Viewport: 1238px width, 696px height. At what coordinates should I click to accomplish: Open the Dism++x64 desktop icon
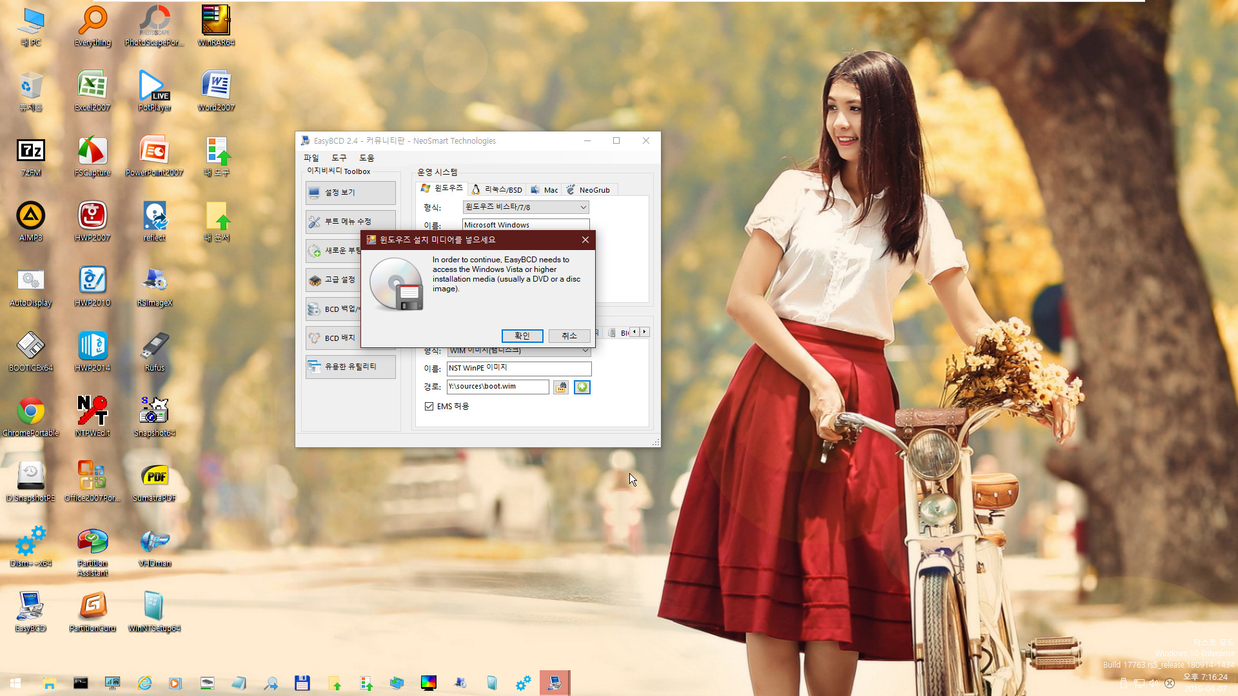(x=31, y=547)
